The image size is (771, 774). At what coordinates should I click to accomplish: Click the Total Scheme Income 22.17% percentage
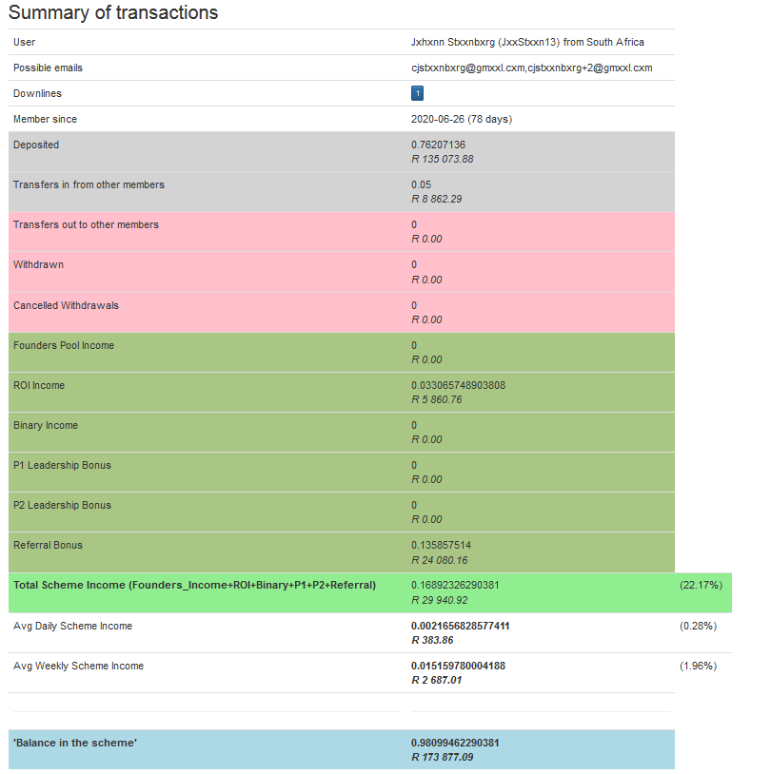point(698,585)
